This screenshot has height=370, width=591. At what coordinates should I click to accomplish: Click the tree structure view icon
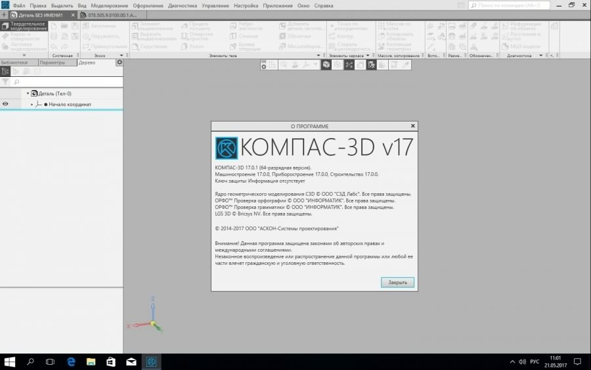(x=6, y=71)
